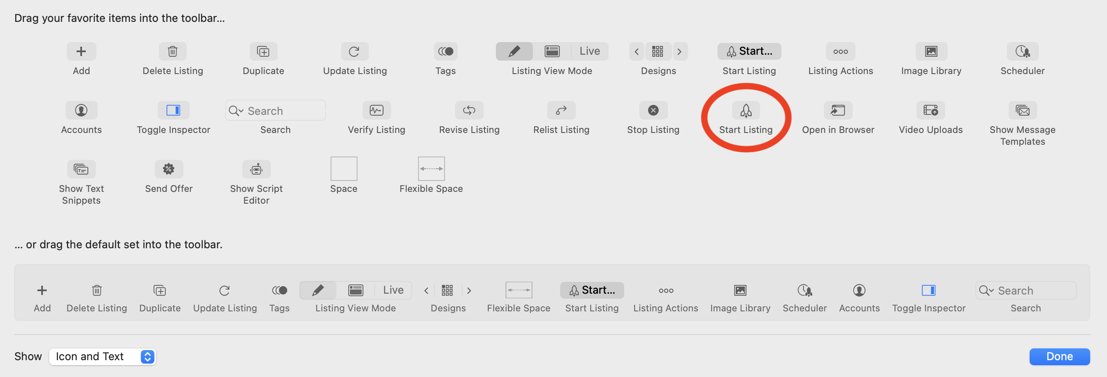
Task: Select the pencil edit mode in palette Listing View Mode
Action: 514,52
